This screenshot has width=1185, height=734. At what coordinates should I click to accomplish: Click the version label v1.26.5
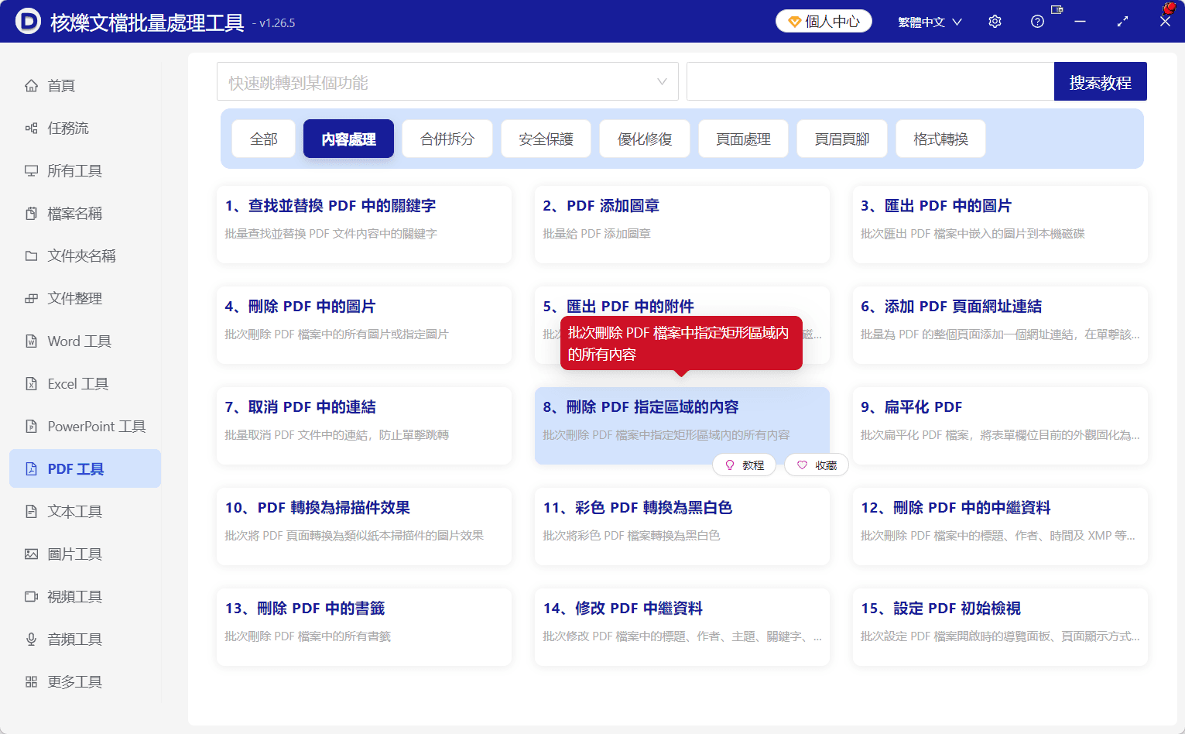tap(274, 23)
